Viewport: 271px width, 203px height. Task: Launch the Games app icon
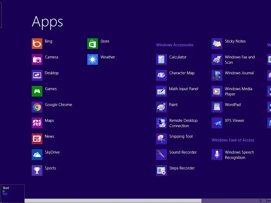[37, 91]
